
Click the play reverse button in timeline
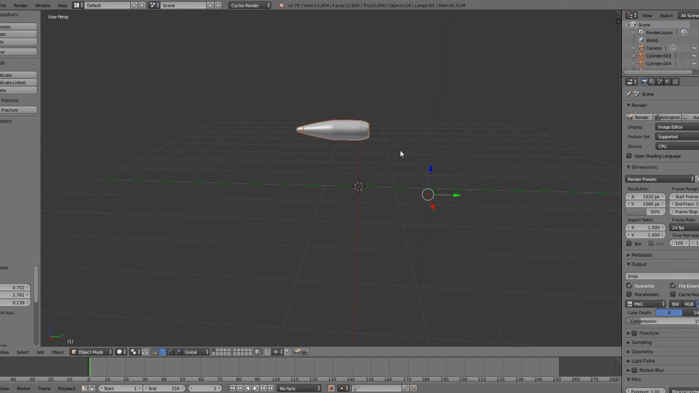point(248,388)
